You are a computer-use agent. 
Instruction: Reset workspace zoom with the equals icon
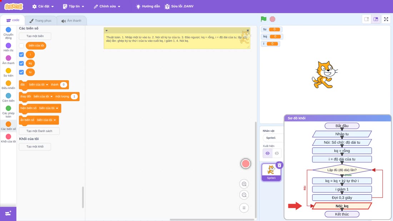click(244, 208)
